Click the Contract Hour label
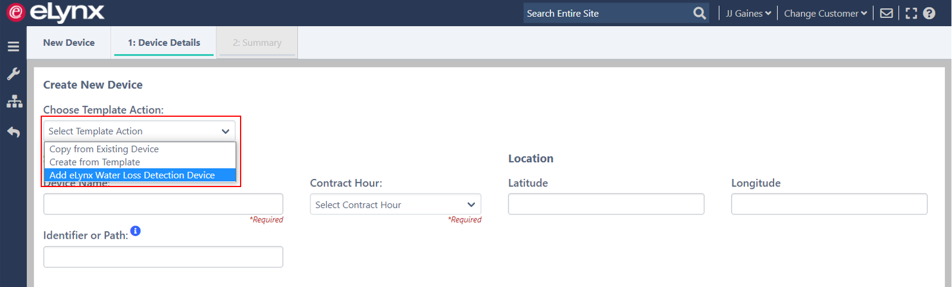 346,183
